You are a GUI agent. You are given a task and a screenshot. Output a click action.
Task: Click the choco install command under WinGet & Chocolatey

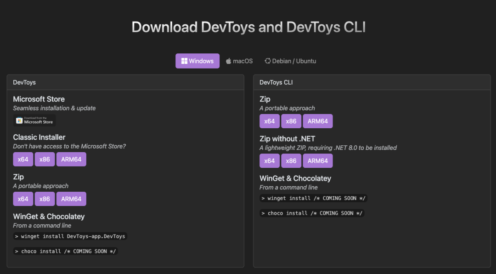65,251
